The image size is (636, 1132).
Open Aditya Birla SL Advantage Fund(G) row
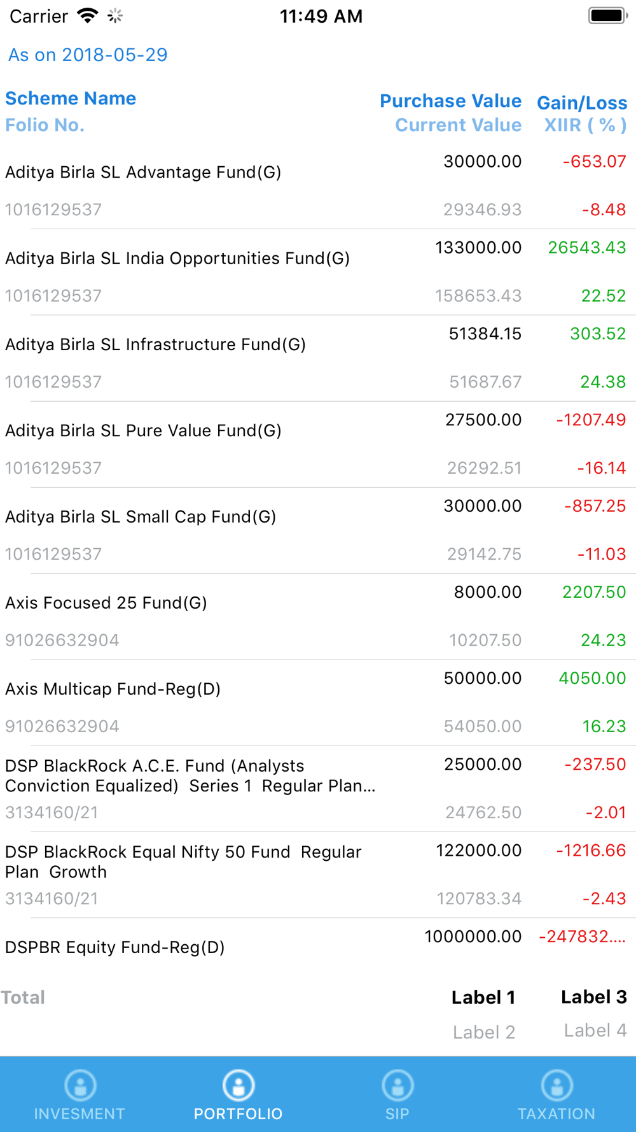click(x=143, y=173)
